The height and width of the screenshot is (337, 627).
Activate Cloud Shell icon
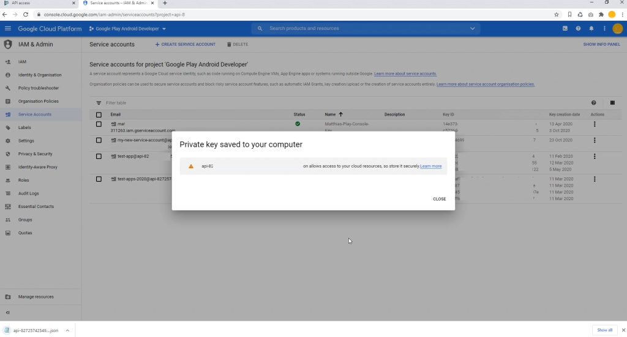565,28
